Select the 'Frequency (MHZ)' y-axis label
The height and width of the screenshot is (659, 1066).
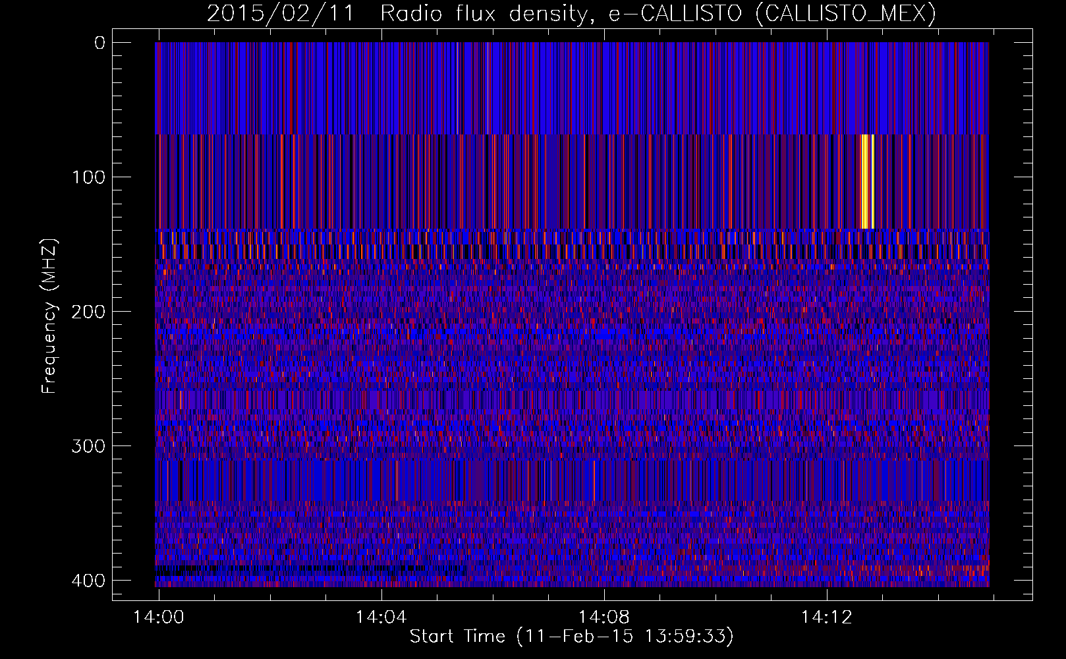(49, 316)
